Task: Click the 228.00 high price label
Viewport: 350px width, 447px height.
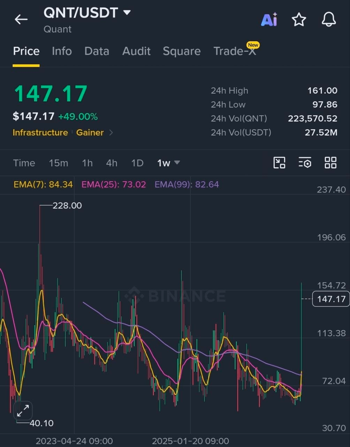Action: click(67, 206)
